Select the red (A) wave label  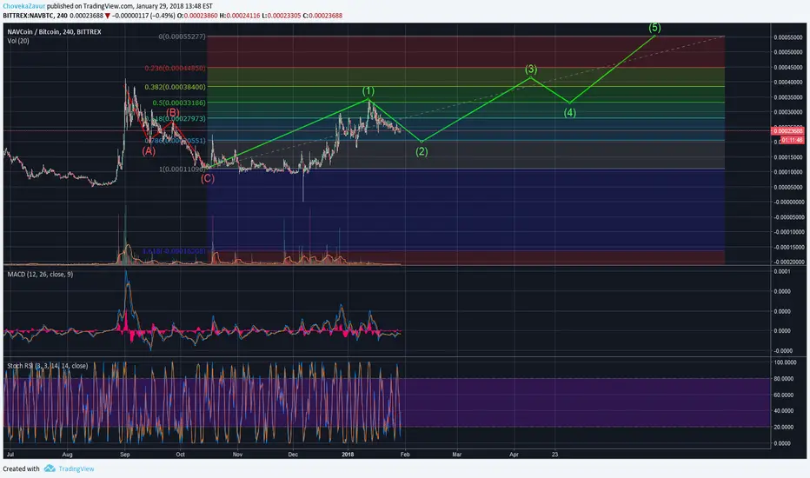coord(149,151)
